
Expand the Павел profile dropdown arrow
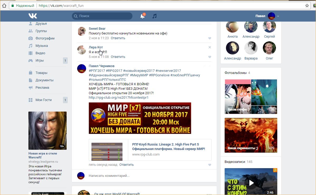pos(278,16)
